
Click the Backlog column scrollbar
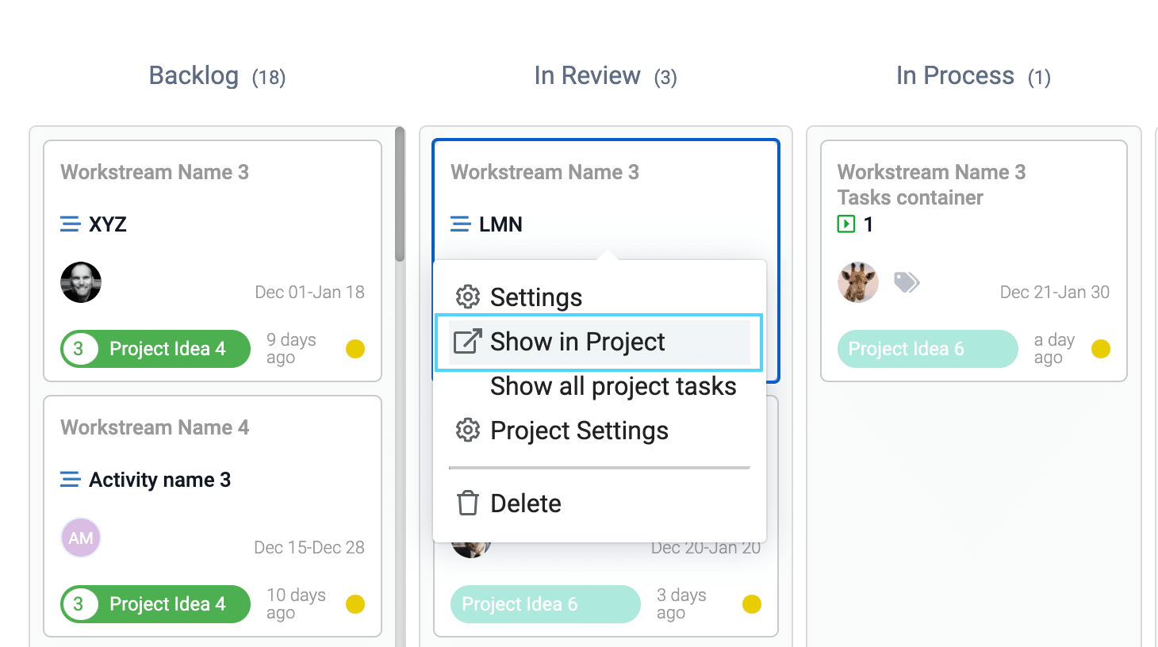400,194
